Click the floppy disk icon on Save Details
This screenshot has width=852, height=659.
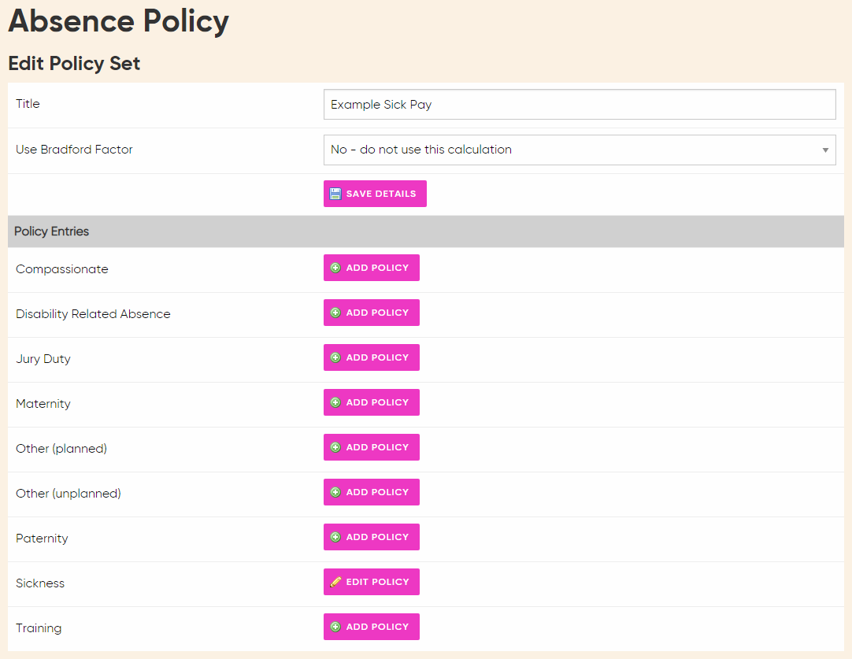tap(335, 193)
